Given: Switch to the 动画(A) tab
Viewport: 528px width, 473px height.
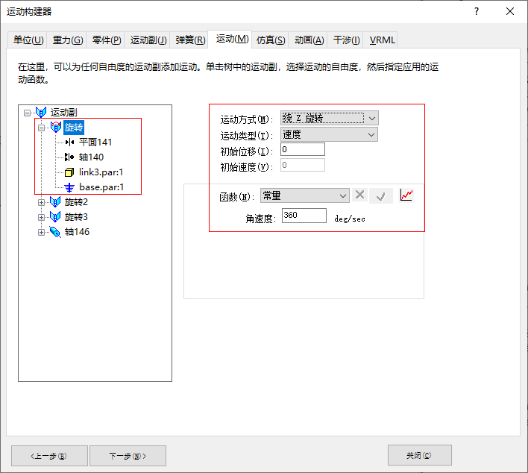Looking at the screenshot, I should pyautogui.click(x=309, y=40).
